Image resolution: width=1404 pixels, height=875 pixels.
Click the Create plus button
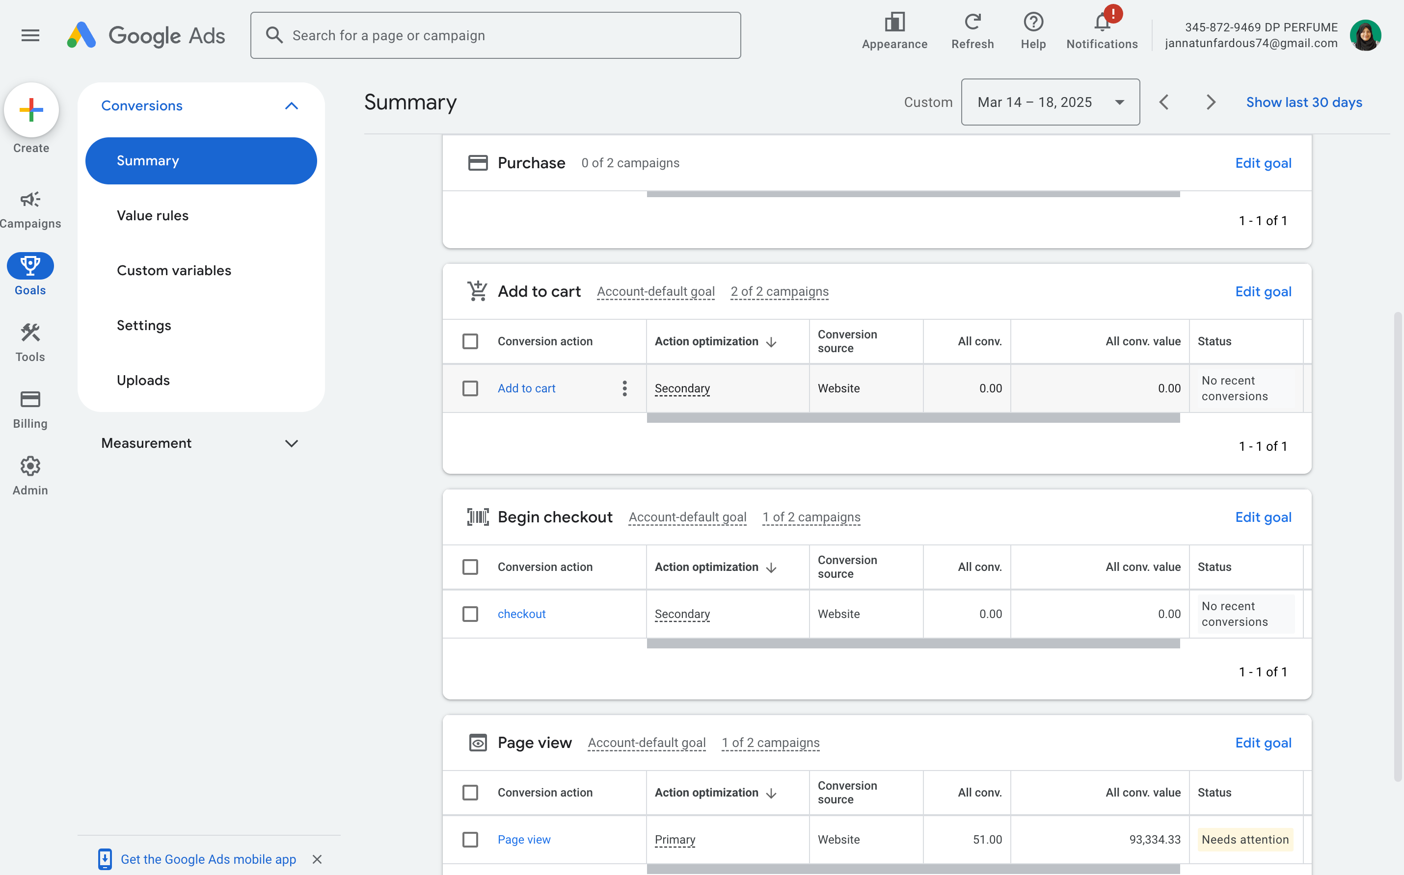click(x=31, y=110)
